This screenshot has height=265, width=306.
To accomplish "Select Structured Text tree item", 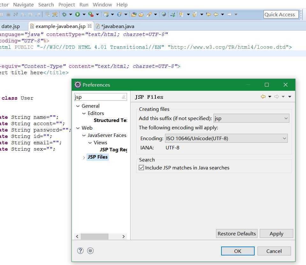I will pyautogui.click(x=110, y=120).
